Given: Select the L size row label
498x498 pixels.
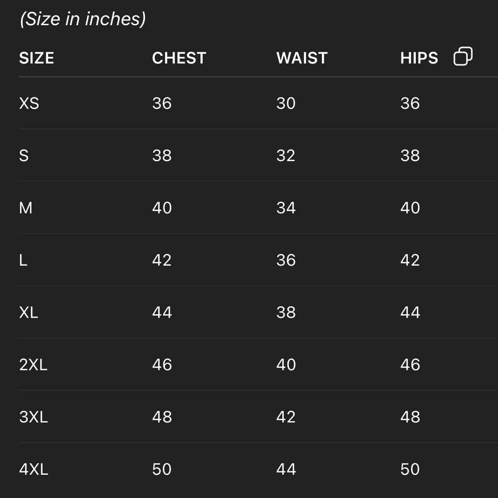Looking at the screenshot, I should [23, 260].
